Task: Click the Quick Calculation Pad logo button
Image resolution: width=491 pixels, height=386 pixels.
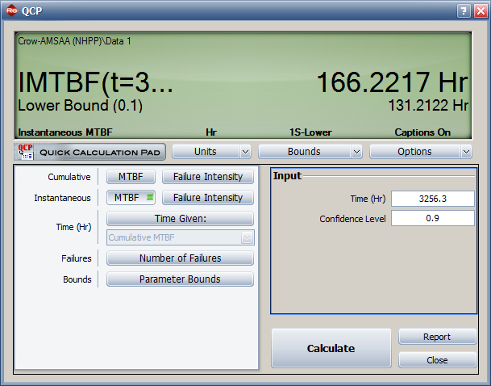Action: pyautogui.click(x=89, y=152)
